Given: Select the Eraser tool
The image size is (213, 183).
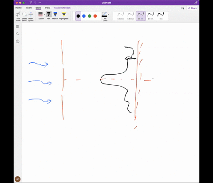Looking at the screenshot, I should point(40,16).
